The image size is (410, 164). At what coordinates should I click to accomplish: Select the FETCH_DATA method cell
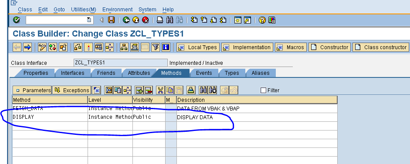50,108
